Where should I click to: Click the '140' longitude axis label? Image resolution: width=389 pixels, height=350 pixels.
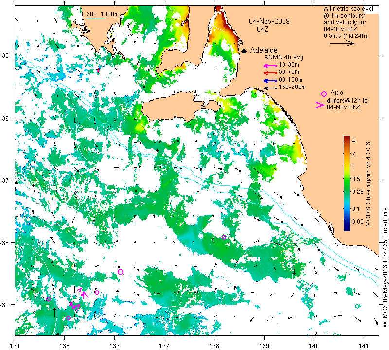[x=314, y=346]
